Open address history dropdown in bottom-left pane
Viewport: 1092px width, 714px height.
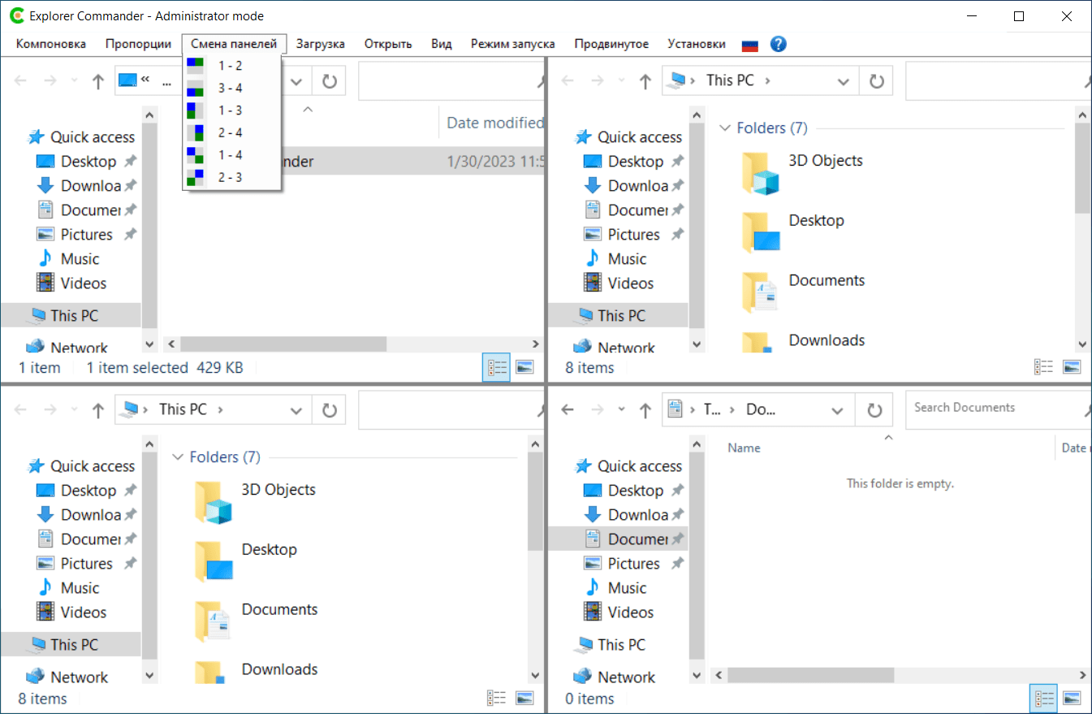(297, 410)
